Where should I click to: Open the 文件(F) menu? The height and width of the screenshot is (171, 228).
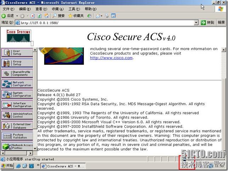8,9
